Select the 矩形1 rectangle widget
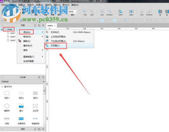The height and width of the screenshot is (132, 169). click(7, 95)
